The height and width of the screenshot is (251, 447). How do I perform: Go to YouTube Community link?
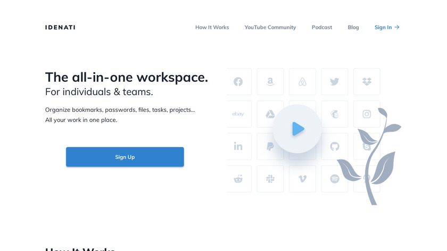270,27
